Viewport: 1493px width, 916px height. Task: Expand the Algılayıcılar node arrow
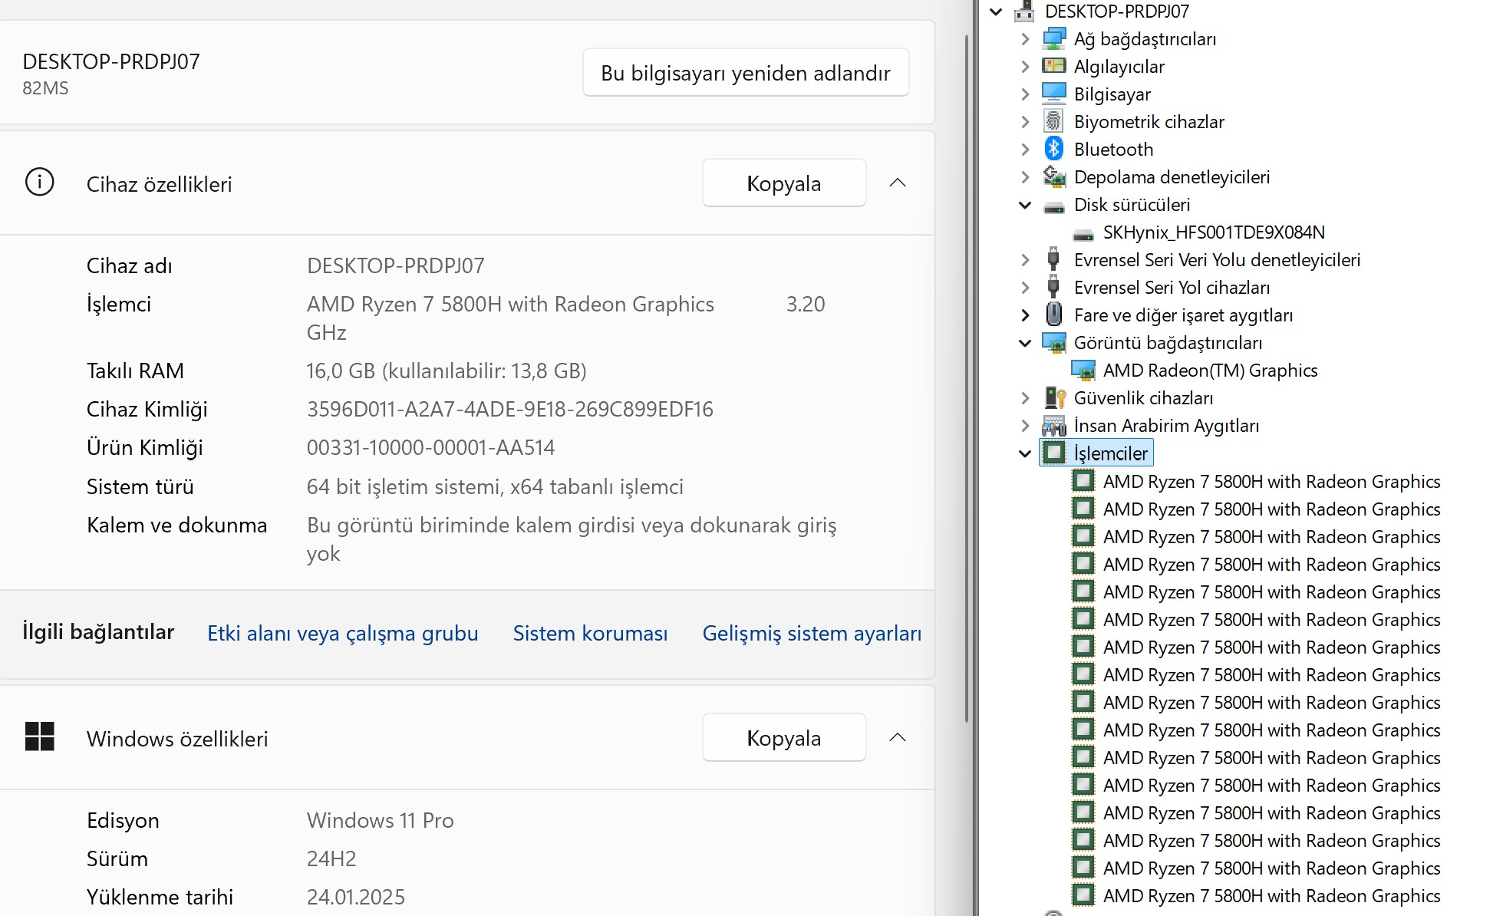(1025, 66)
